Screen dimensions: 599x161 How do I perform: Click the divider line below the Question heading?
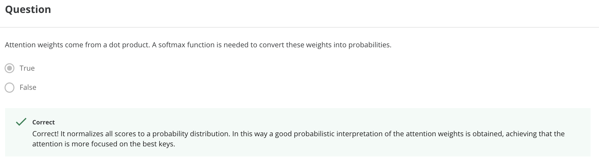(x=299, y=27)
